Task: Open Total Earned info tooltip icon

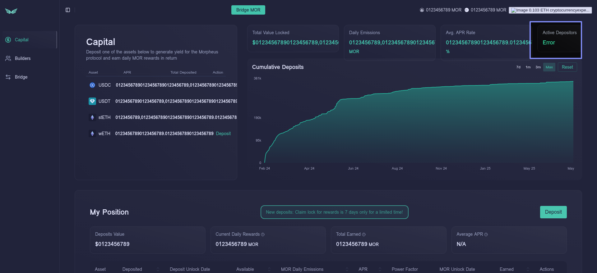Action: (364, 234)
